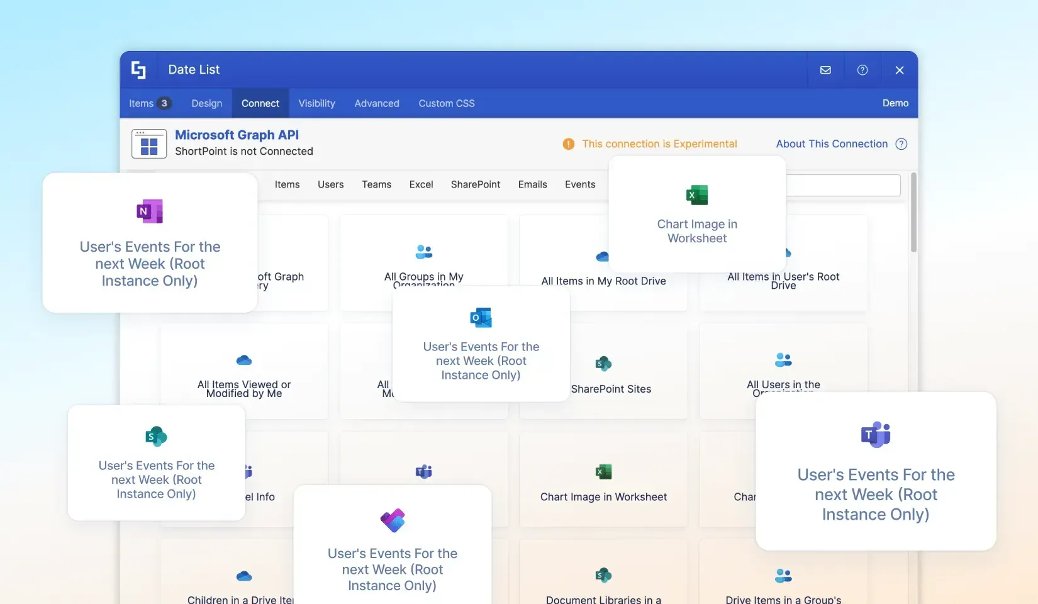1038x604 pixels.
Task: Click OneDrive icon for Children in Drive Item
Action: 244,576
